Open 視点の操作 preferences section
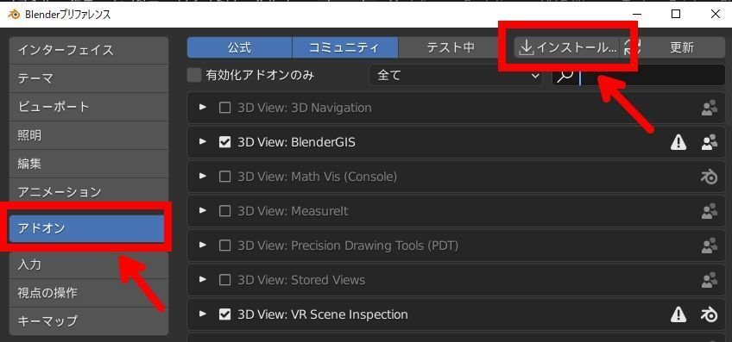Viewport: 732px width, 342px height. [89, 293]
